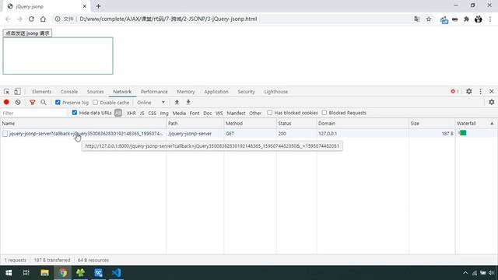Reload the page with the refresh icon
This screenshot has width=498, height=280.
(x=31, y=19)
